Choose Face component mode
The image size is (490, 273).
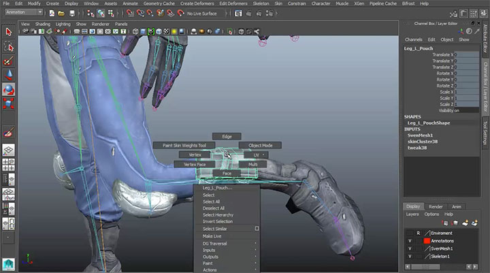coord(227,173)
